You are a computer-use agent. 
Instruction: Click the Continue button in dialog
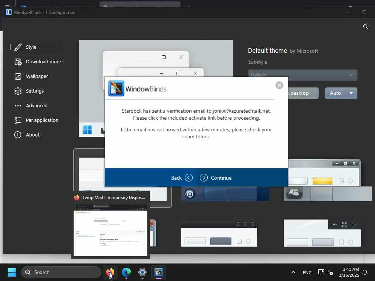point(216,178)
